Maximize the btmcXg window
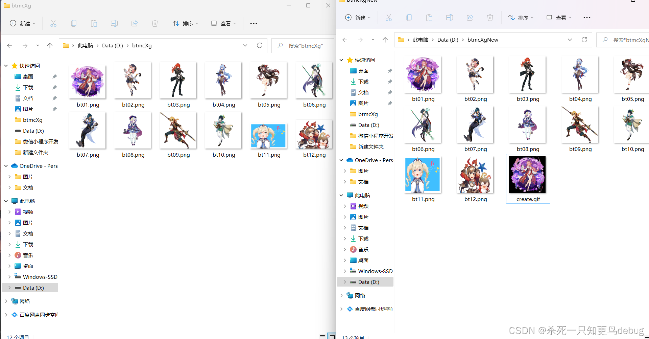Viewport: 649px width, 339px height. pyautogui.click(x=308, y=5)
